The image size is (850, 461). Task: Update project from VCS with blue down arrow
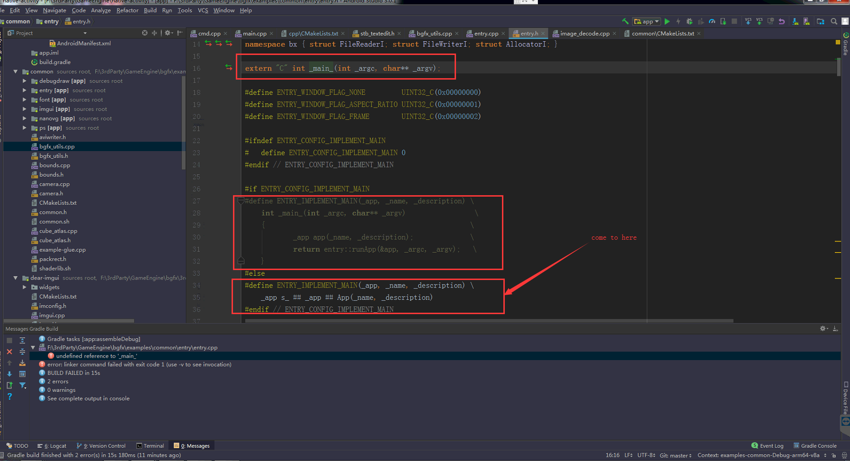(748, 21)
